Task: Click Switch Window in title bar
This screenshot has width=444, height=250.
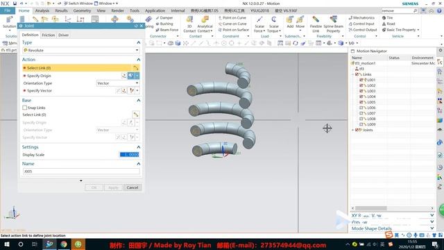Action: point(78,3)
